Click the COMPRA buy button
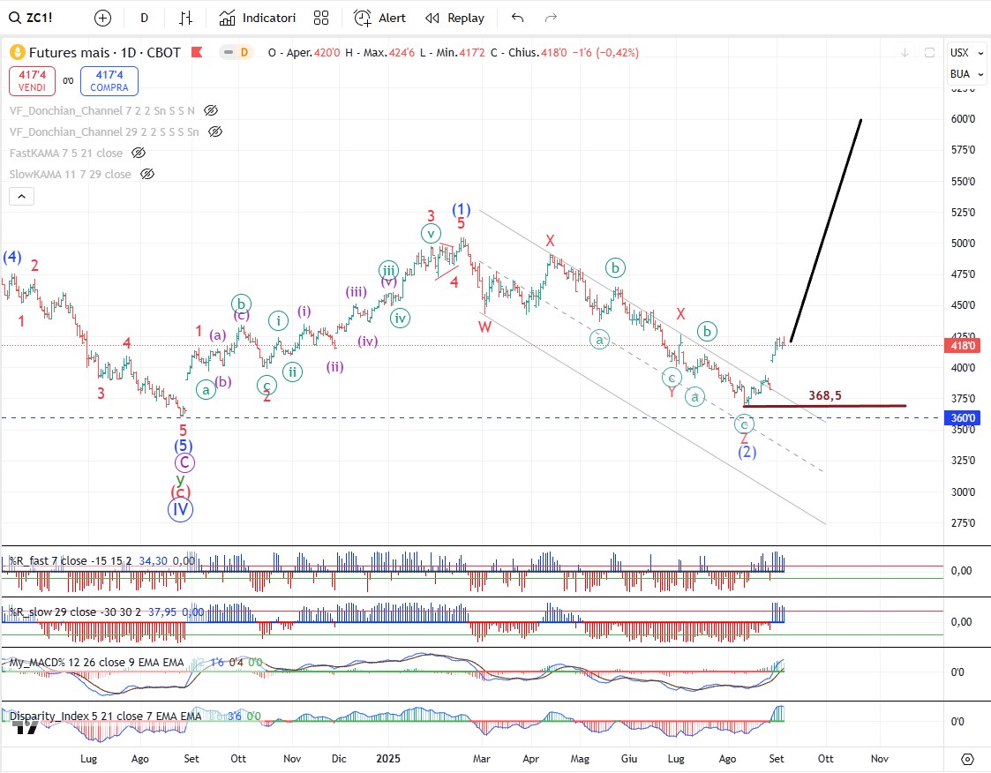 (109, 81)
